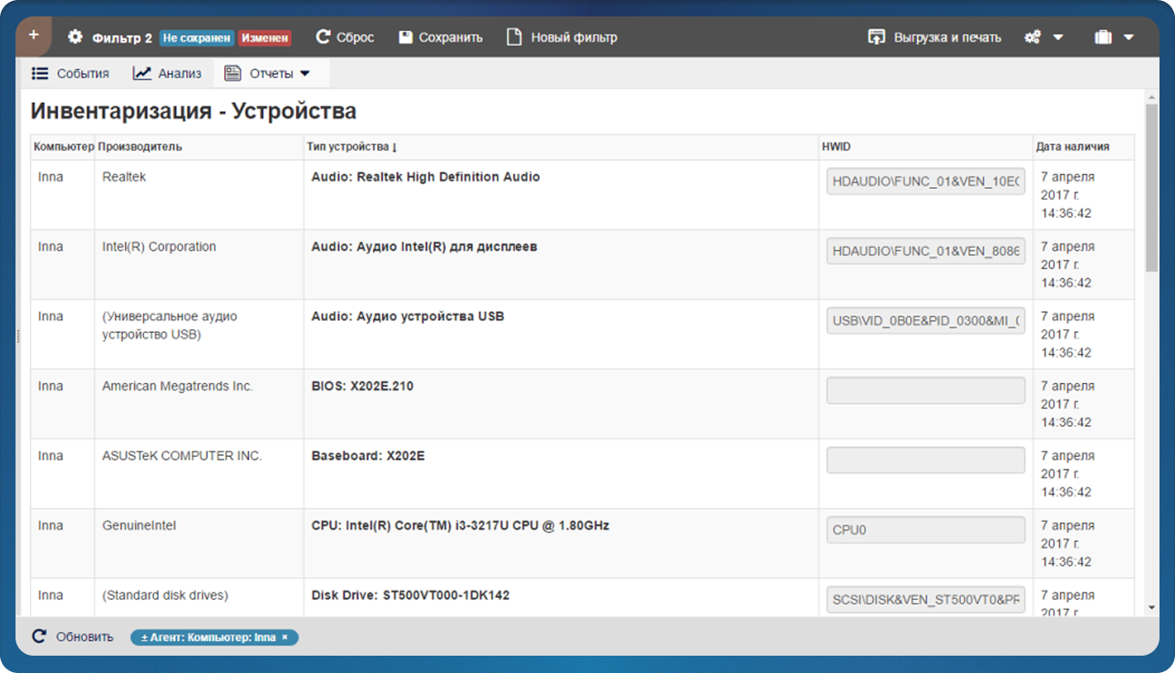Click the Новый фильтр document icon
1175x673 pixels.
coord(514,37)
